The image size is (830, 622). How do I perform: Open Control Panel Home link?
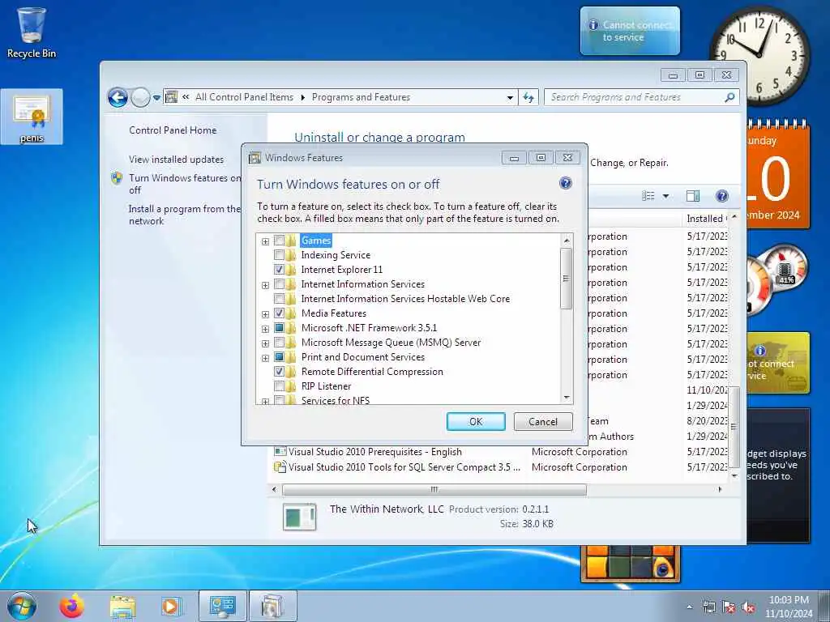(x=173, y=130)
